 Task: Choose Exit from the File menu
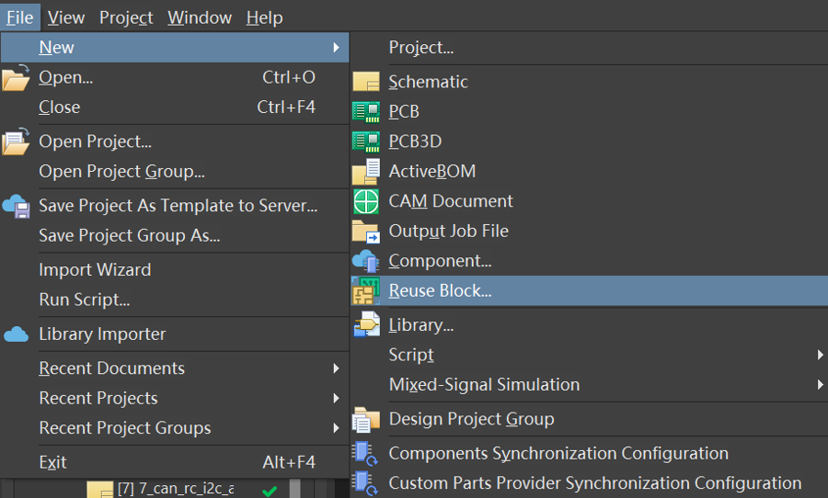point(175,463)
